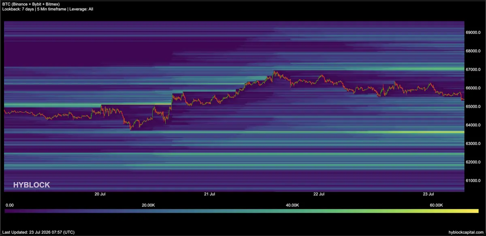Click the 68000.0 price axis label

point(473,51)
